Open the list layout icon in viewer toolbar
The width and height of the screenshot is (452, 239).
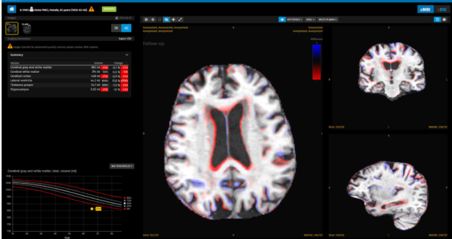point(146,20)
